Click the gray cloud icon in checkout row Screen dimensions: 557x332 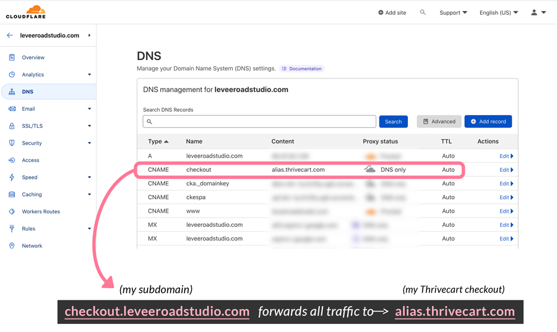click(369, 169)
